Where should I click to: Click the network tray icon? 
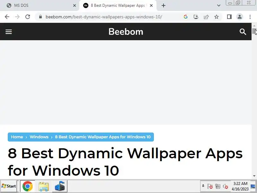[218, 186]
